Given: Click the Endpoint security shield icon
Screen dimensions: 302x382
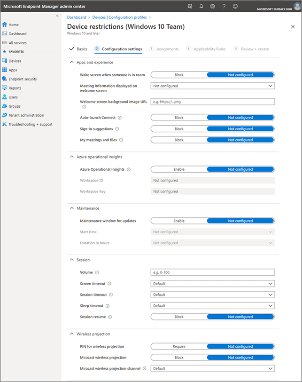Looking at the screenshot, I should coord(5,79).
